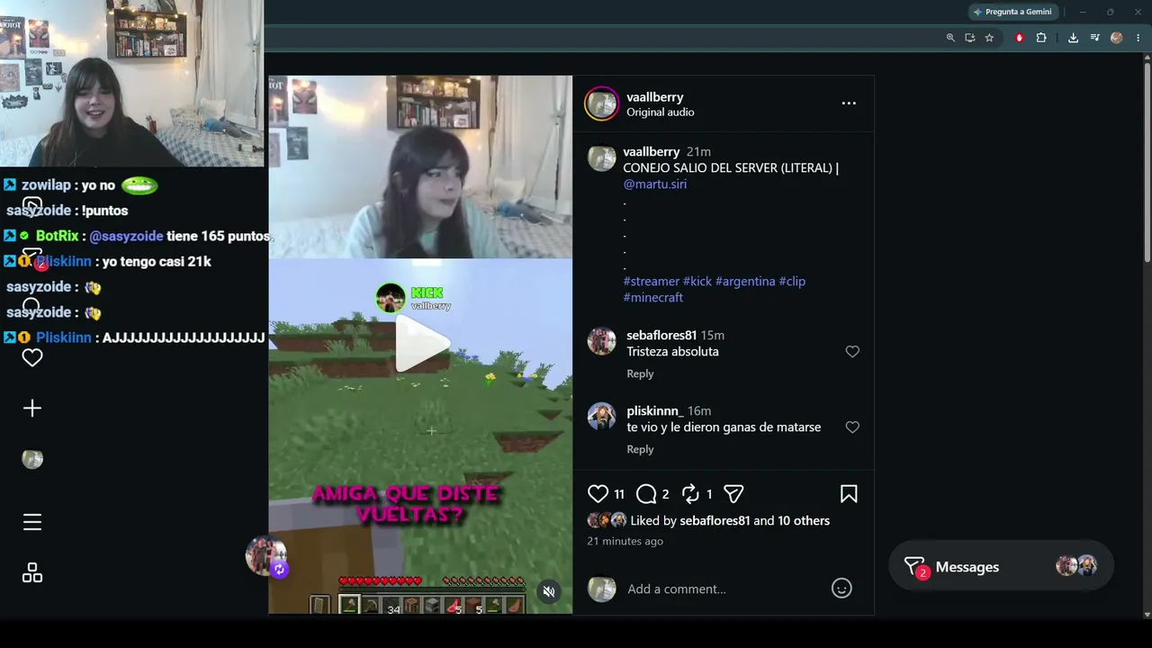
Task: Open sebaflores81 profile from comment username
Action: pos(662,336)
